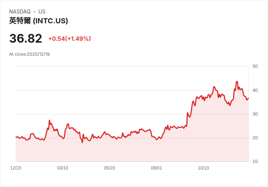The width and height of the screenshot is (268, 187).
Task: Select the 08/01 date on time axis
Action: (157, 168)
